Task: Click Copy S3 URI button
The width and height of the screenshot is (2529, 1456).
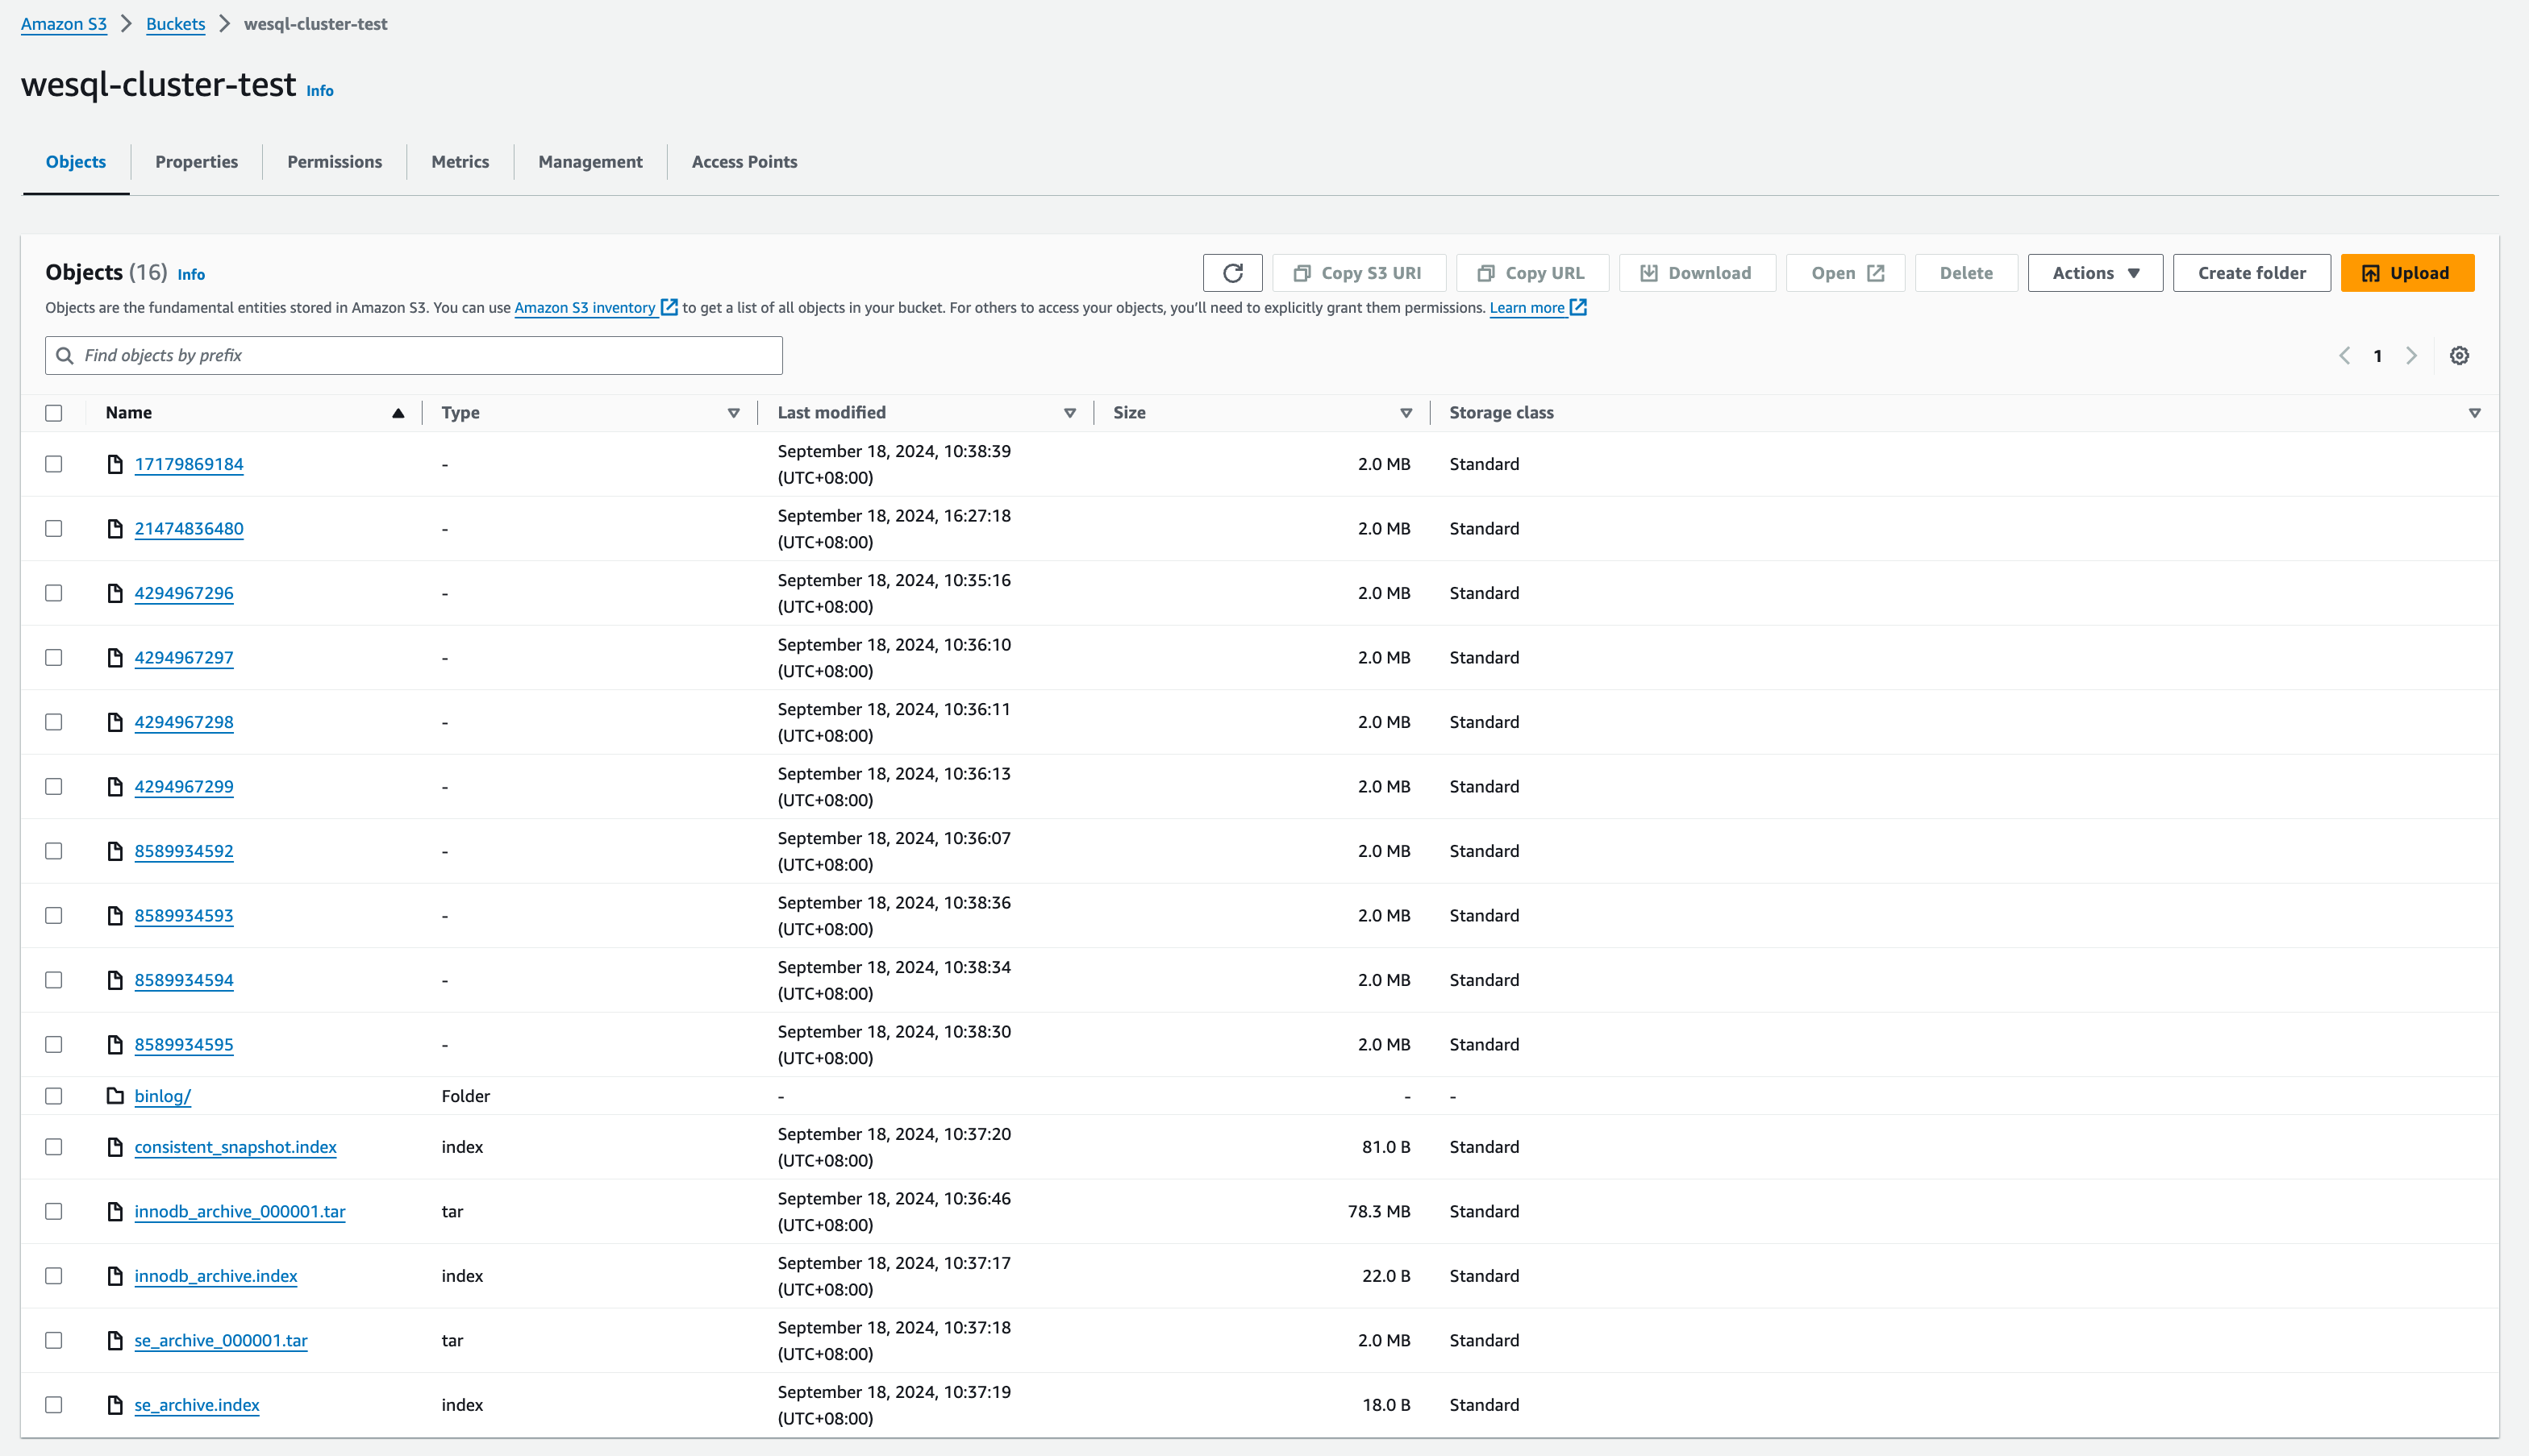Action: pos(1358,273)
